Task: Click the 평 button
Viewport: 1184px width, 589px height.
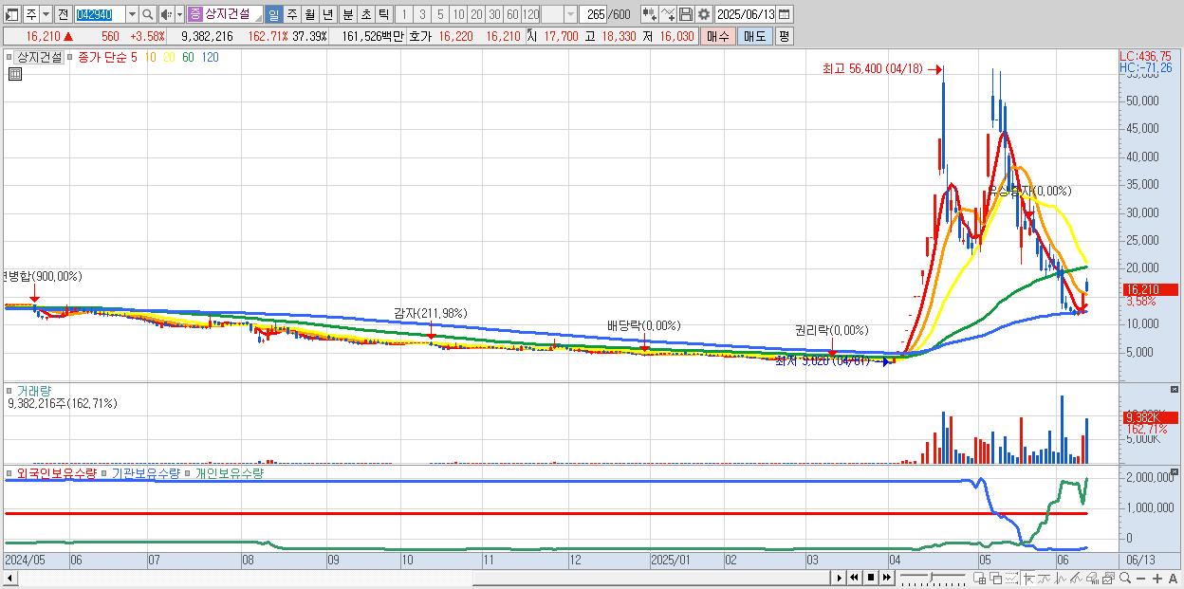Action: [785, 36]
